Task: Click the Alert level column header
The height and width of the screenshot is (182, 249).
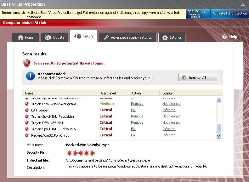Action: pos(113,93)
